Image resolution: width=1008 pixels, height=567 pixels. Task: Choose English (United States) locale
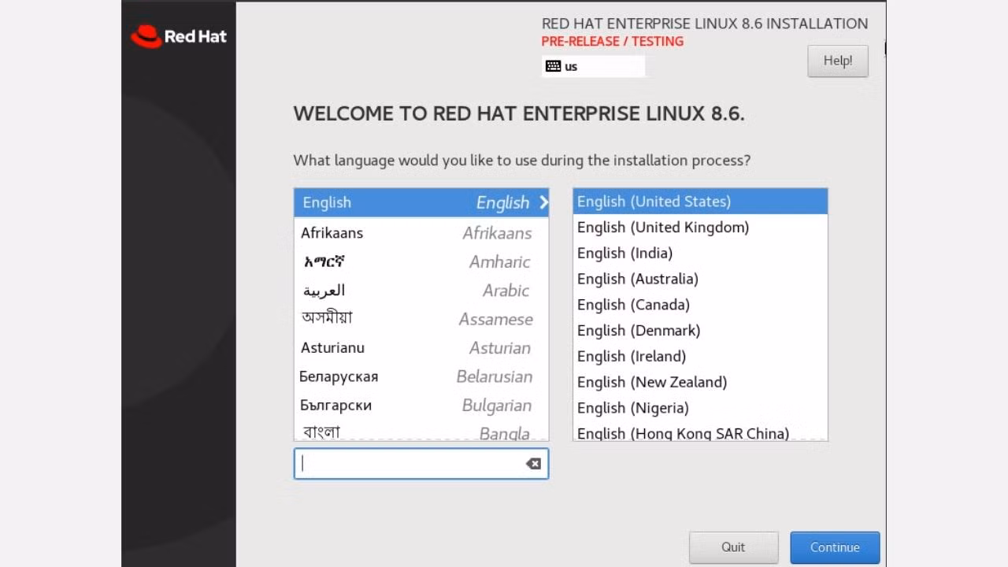[700, 202]
